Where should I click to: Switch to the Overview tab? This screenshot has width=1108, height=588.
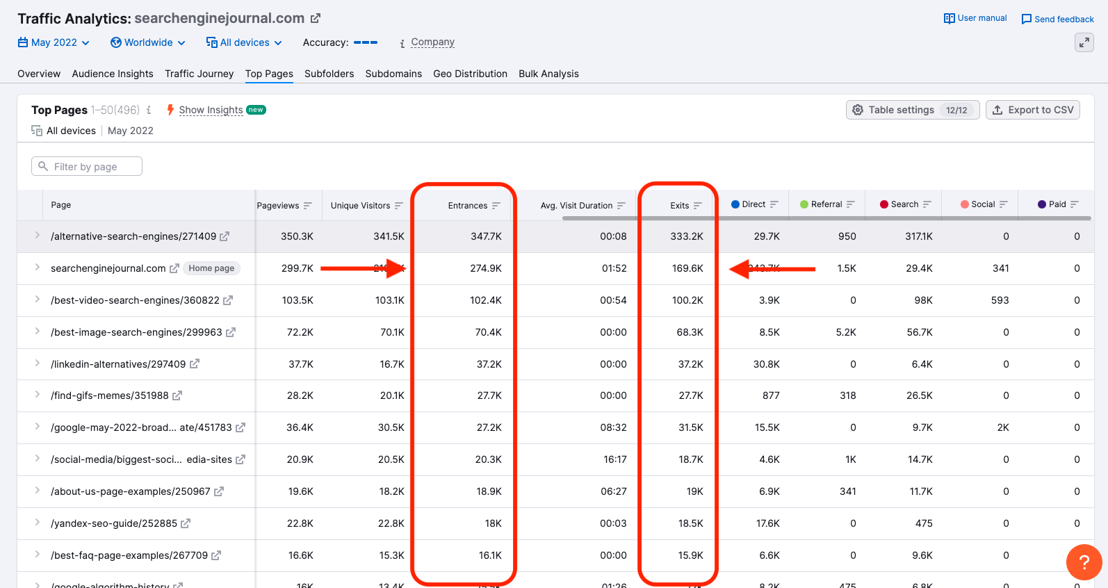[39, 74]
